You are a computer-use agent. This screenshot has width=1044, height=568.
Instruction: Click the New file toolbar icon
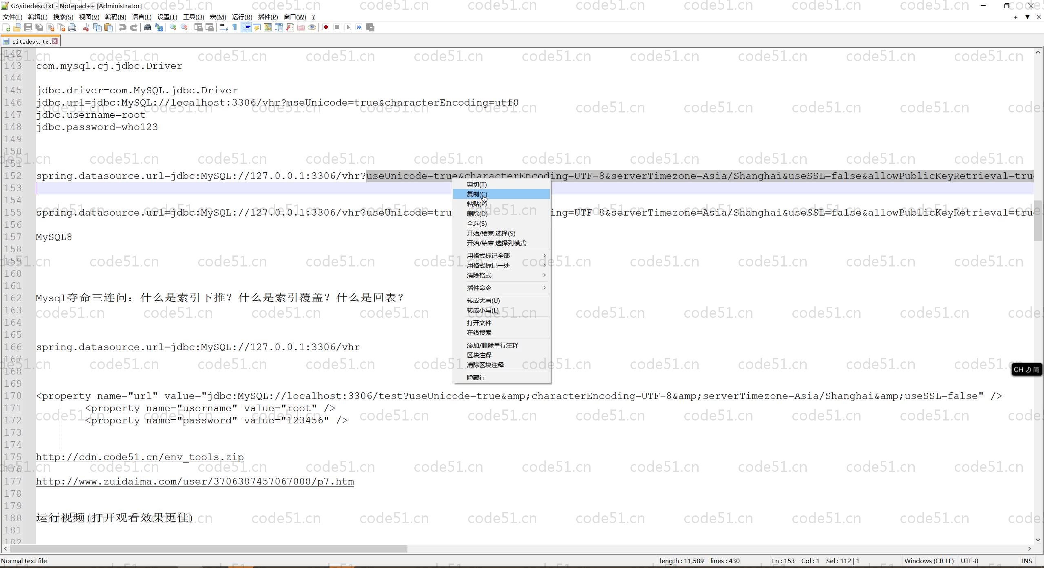pos(7,27)
